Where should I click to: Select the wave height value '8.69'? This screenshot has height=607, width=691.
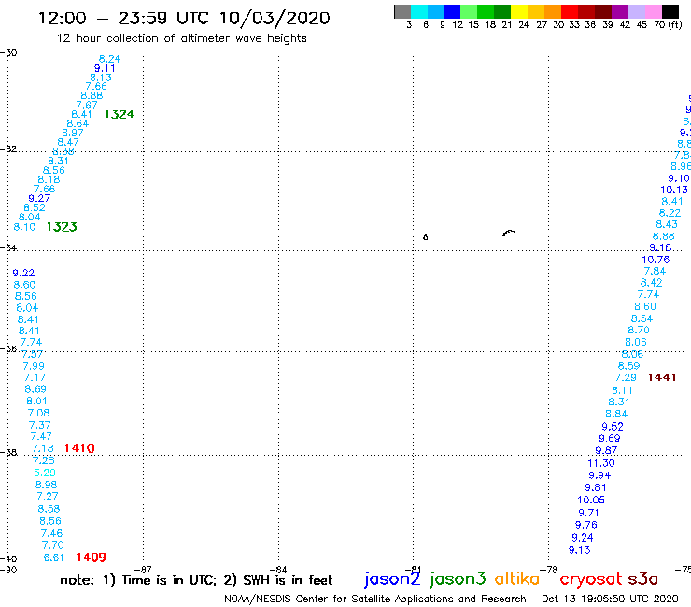[35, 388]
